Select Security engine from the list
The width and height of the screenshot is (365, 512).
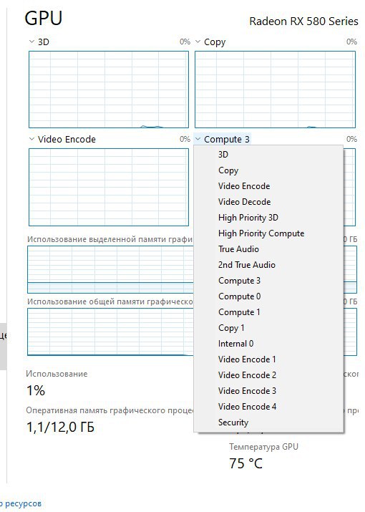click(268, 422)
